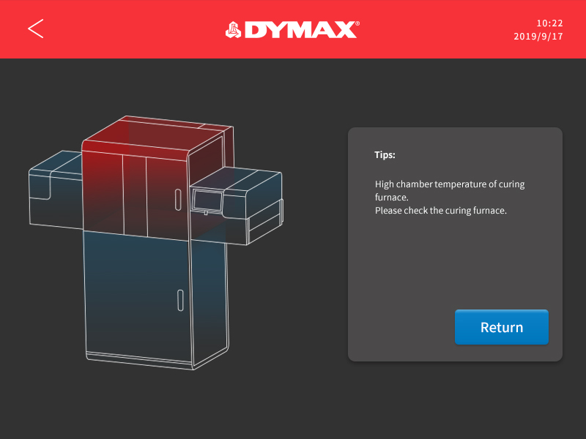
Task: Click the 10:22 time display
Action: (549, 23)
